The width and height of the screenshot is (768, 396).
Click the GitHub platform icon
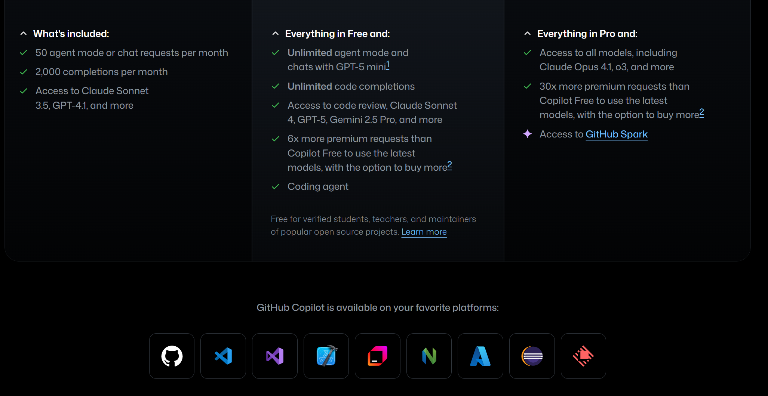[172, 356]
